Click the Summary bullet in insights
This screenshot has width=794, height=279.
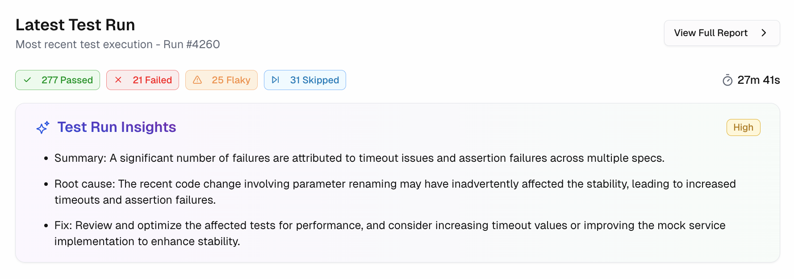pyautogui.click(x=359, y=158)
